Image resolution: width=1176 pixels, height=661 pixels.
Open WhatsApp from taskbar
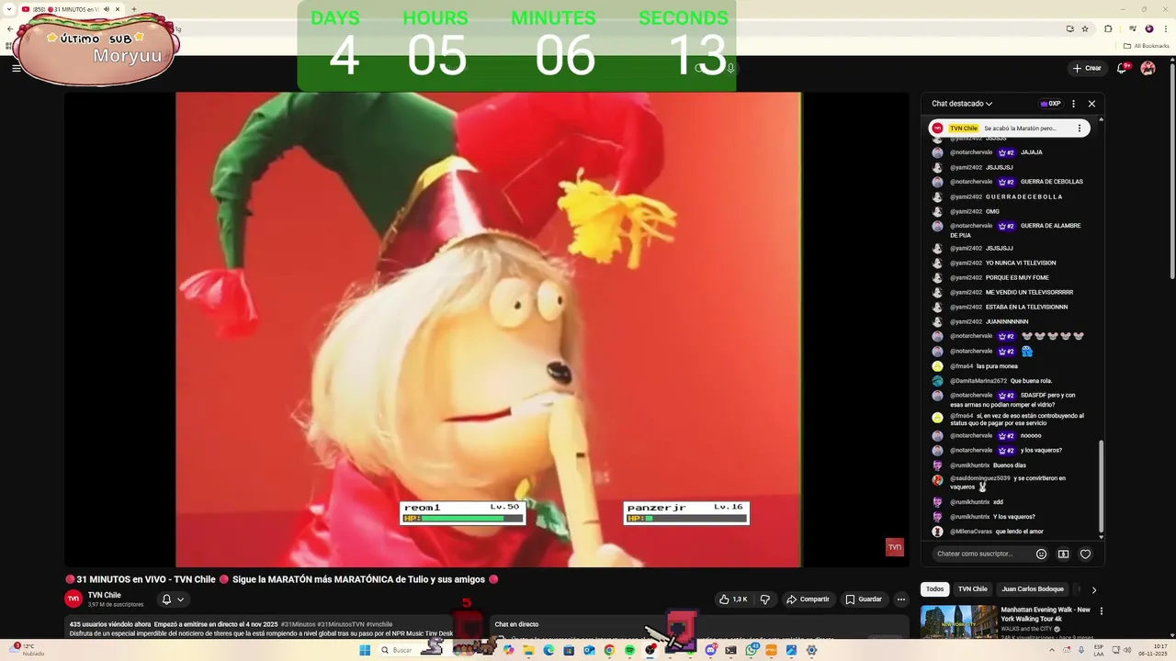coord(751,650)
